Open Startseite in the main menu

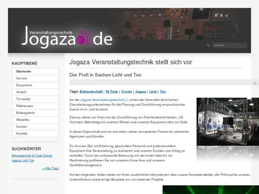click(x=35, y=72)
